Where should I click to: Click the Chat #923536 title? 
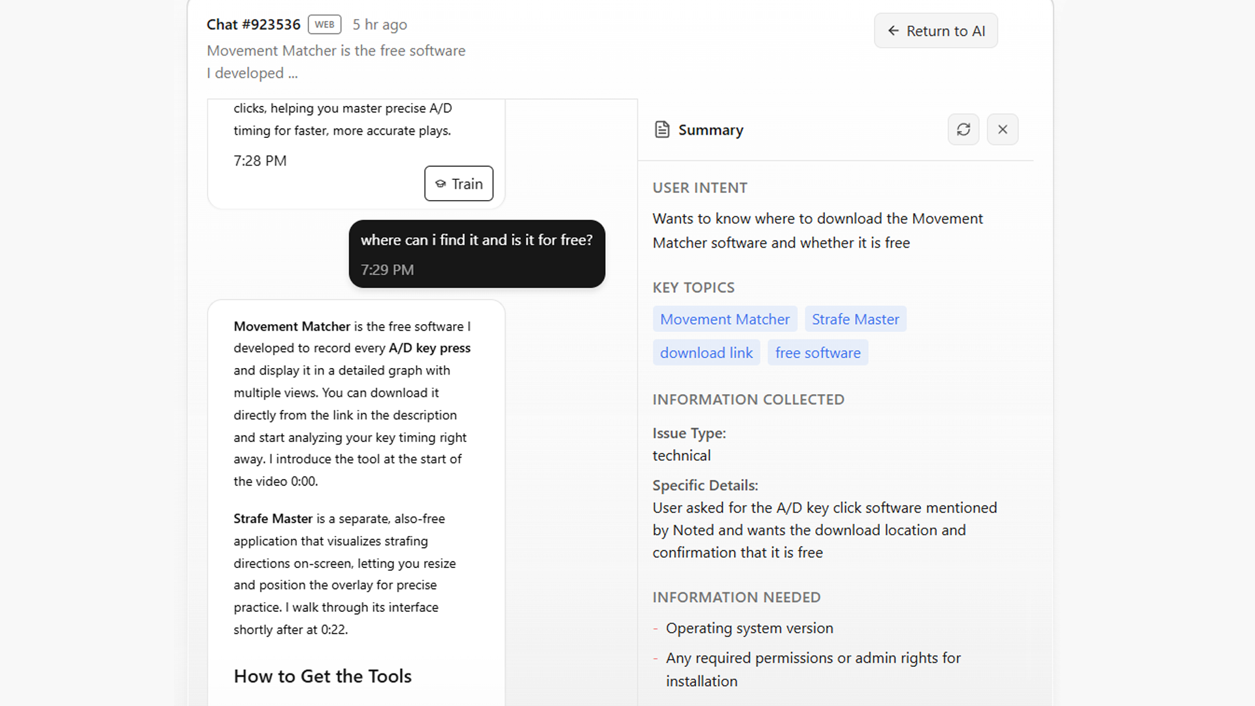click(254, 24)
